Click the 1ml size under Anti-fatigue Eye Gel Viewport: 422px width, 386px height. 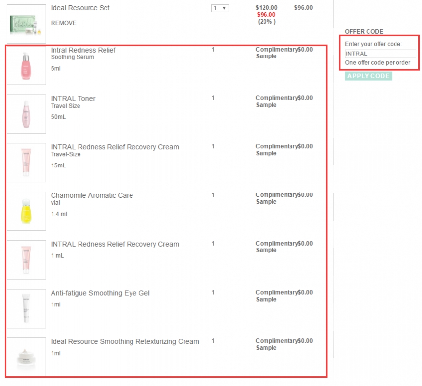tap(56, 304)
